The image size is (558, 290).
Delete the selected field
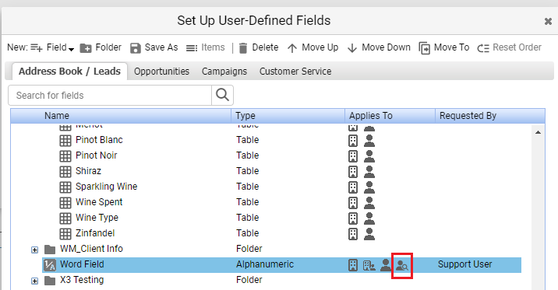[x=259, y=47]
